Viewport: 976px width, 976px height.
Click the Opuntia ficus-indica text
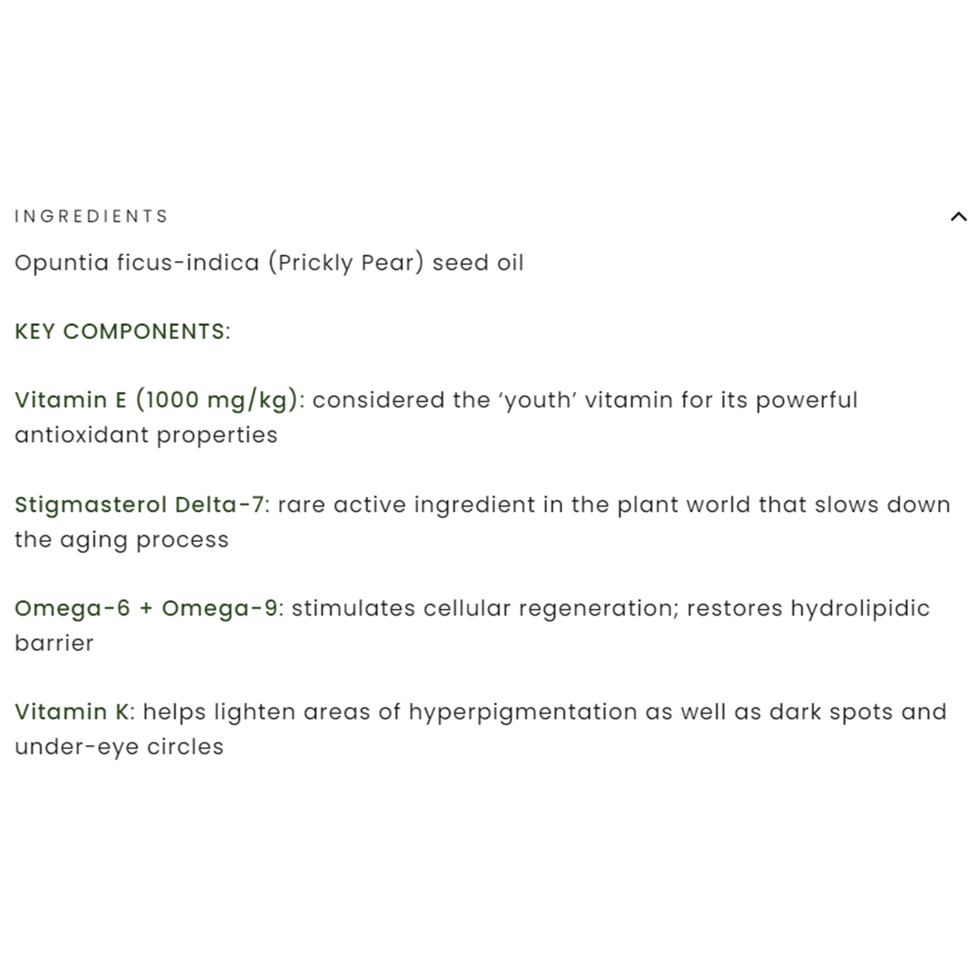click(x=137, y=263)
